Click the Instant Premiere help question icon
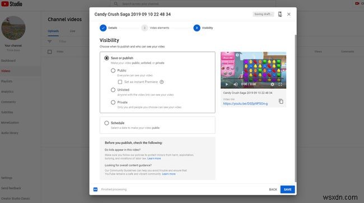Screen dimensions: 364x203 (162, 82)
